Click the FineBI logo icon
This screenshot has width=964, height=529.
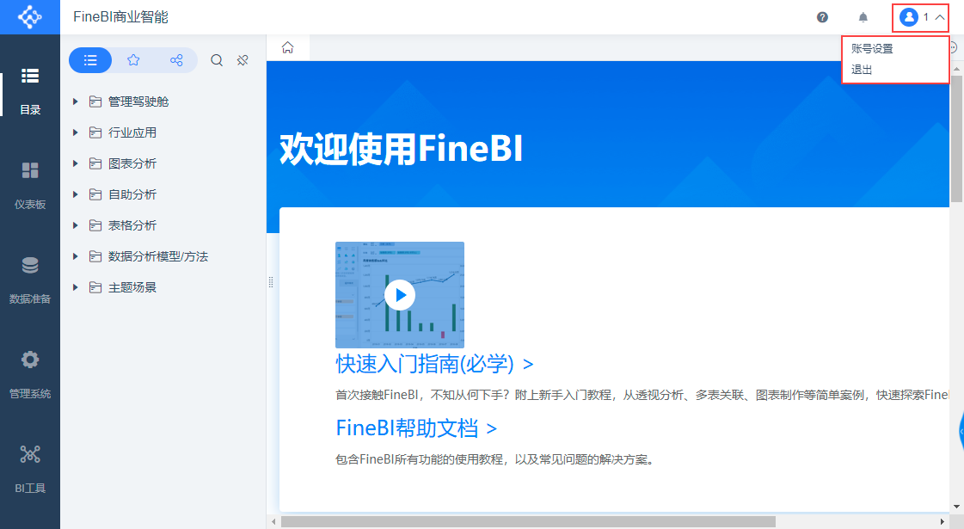[x=29, y=16]
